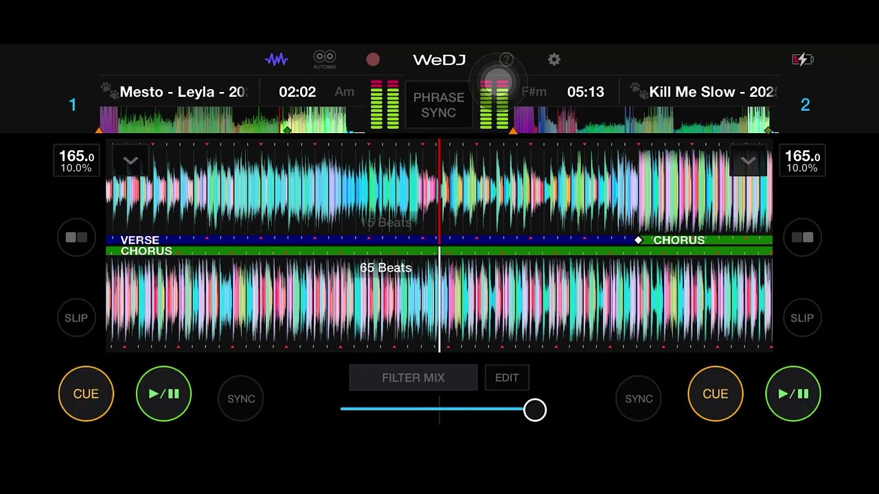
Task: Select deck number 1
Action: [x=73, y=105]
